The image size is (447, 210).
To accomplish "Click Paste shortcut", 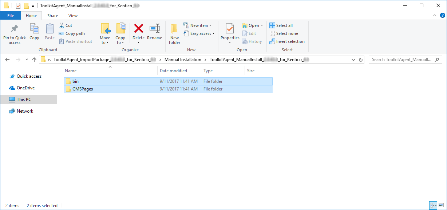I will (75, 41).
